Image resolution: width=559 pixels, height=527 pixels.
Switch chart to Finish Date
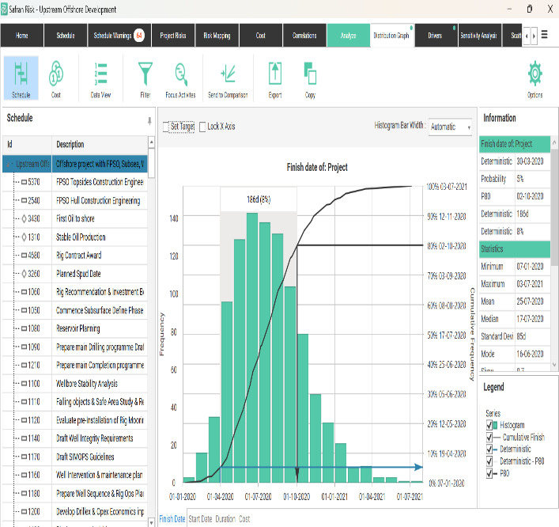coord(172,519)
